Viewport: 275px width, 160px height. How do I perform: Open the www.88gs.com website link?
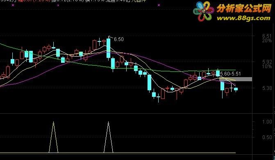click(243, 18)
